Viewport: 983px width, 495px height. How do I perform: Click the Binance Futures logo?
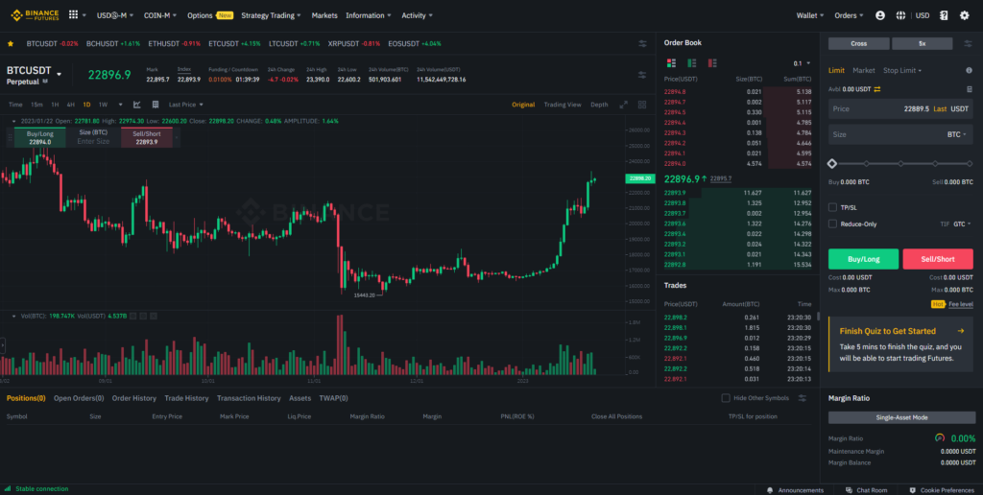[36, 15]
